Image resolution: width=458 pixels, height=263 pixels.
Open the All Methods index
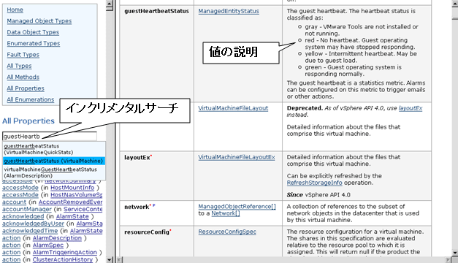coord(23,77)
